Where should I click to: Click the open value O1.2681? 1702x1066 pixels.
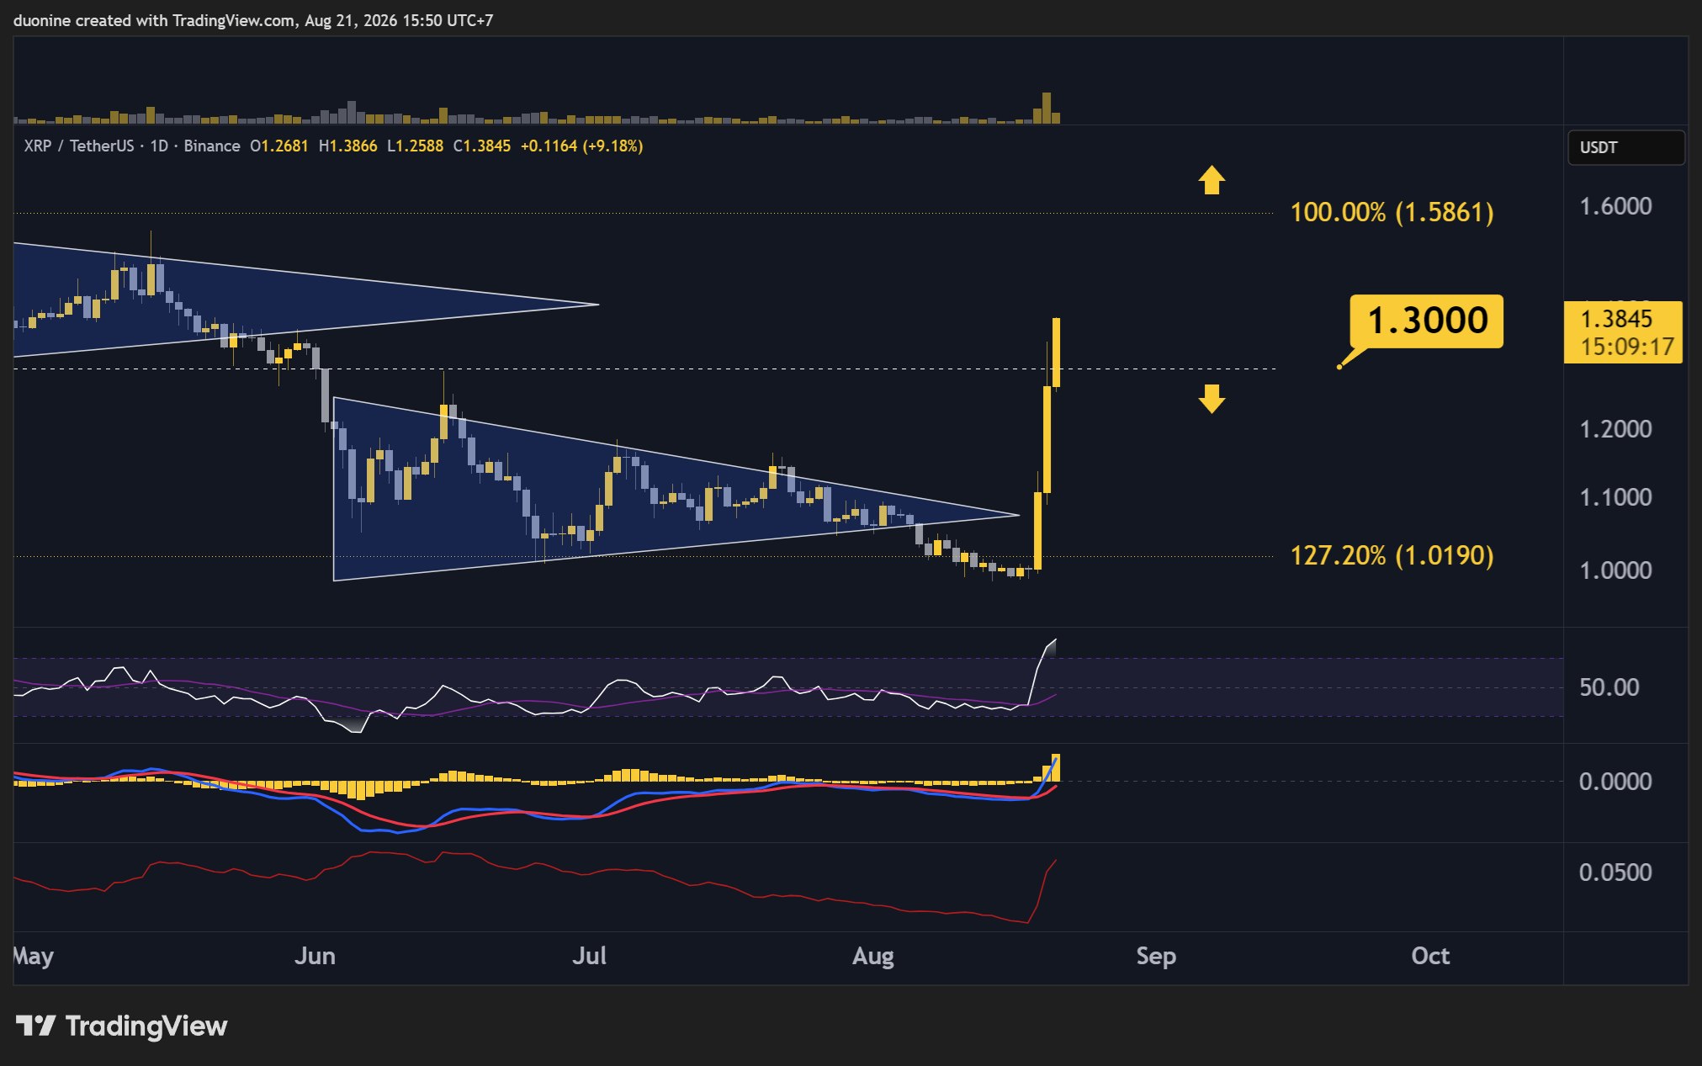click(279, 146)
